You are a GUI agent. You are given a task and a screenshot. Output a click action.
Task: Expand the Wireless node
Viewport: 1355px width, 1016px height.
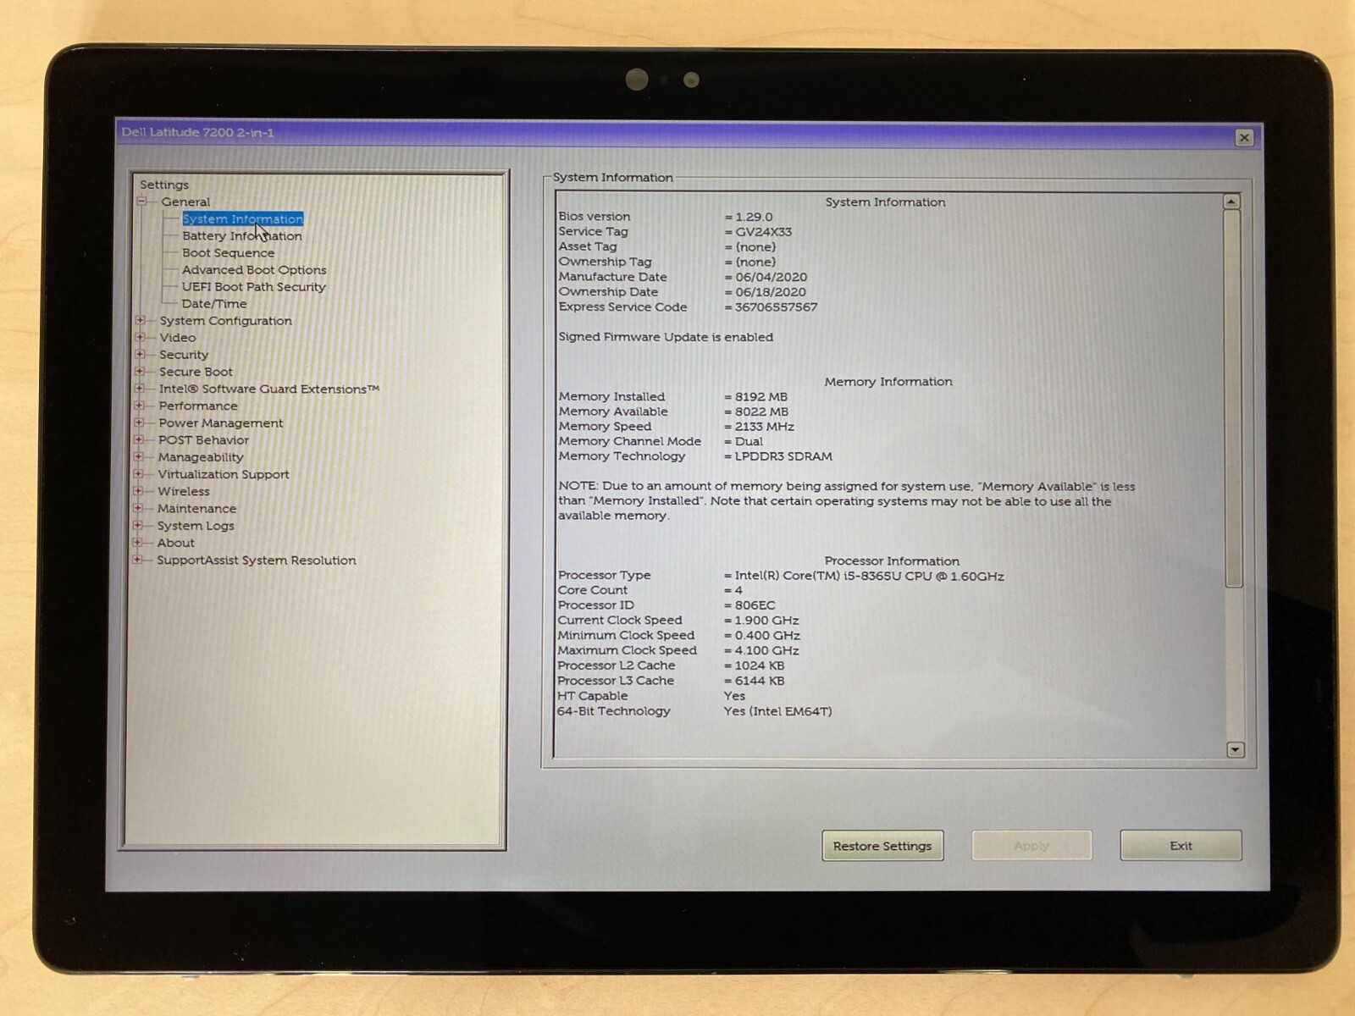click(x=138, y=491)
